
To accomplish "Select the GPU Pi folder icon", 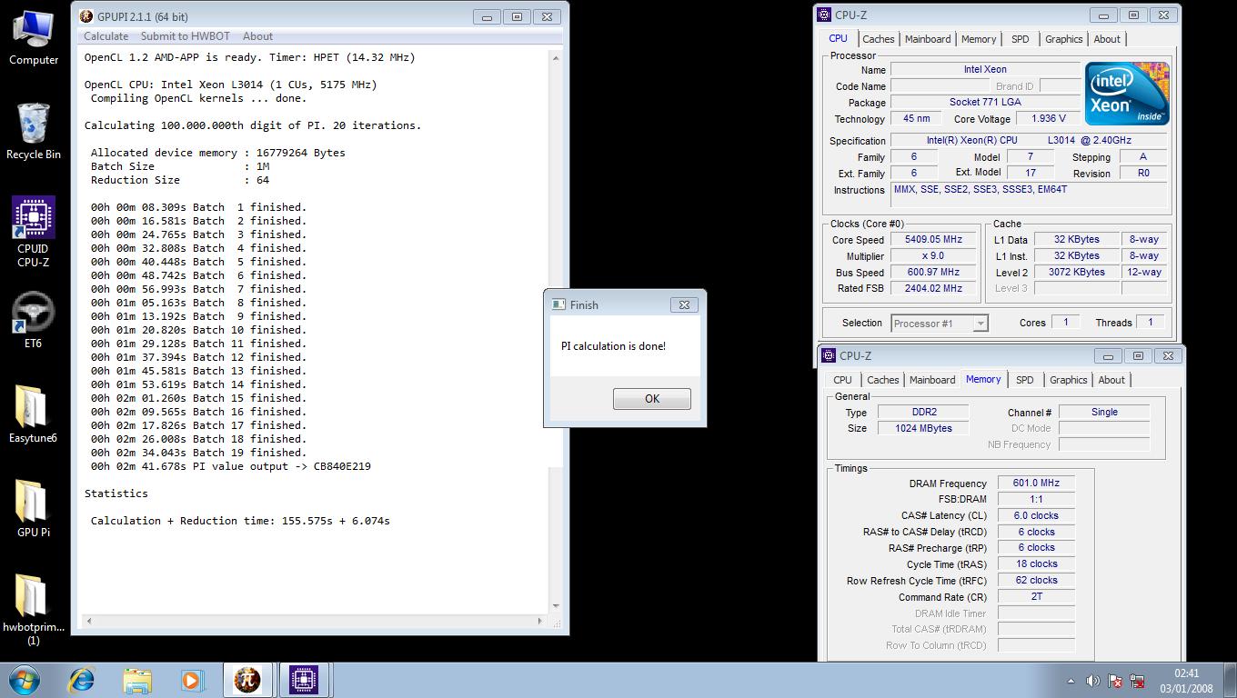I will click(34, 509).
